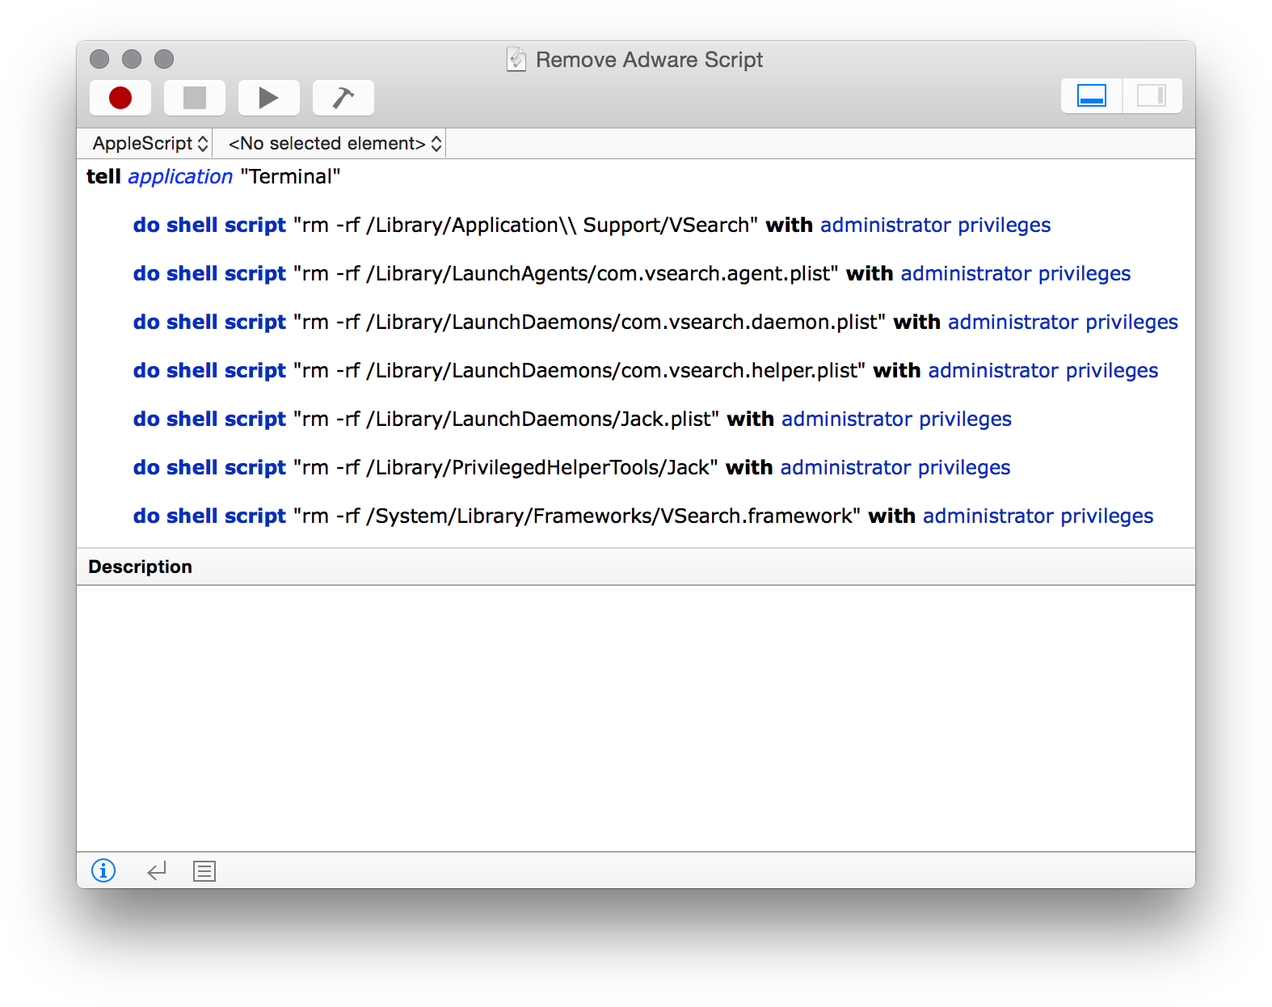This screenshot has width=1272, height=1007.
Task: Zoom the window with the third title bar button
Action: coord(164,59)
